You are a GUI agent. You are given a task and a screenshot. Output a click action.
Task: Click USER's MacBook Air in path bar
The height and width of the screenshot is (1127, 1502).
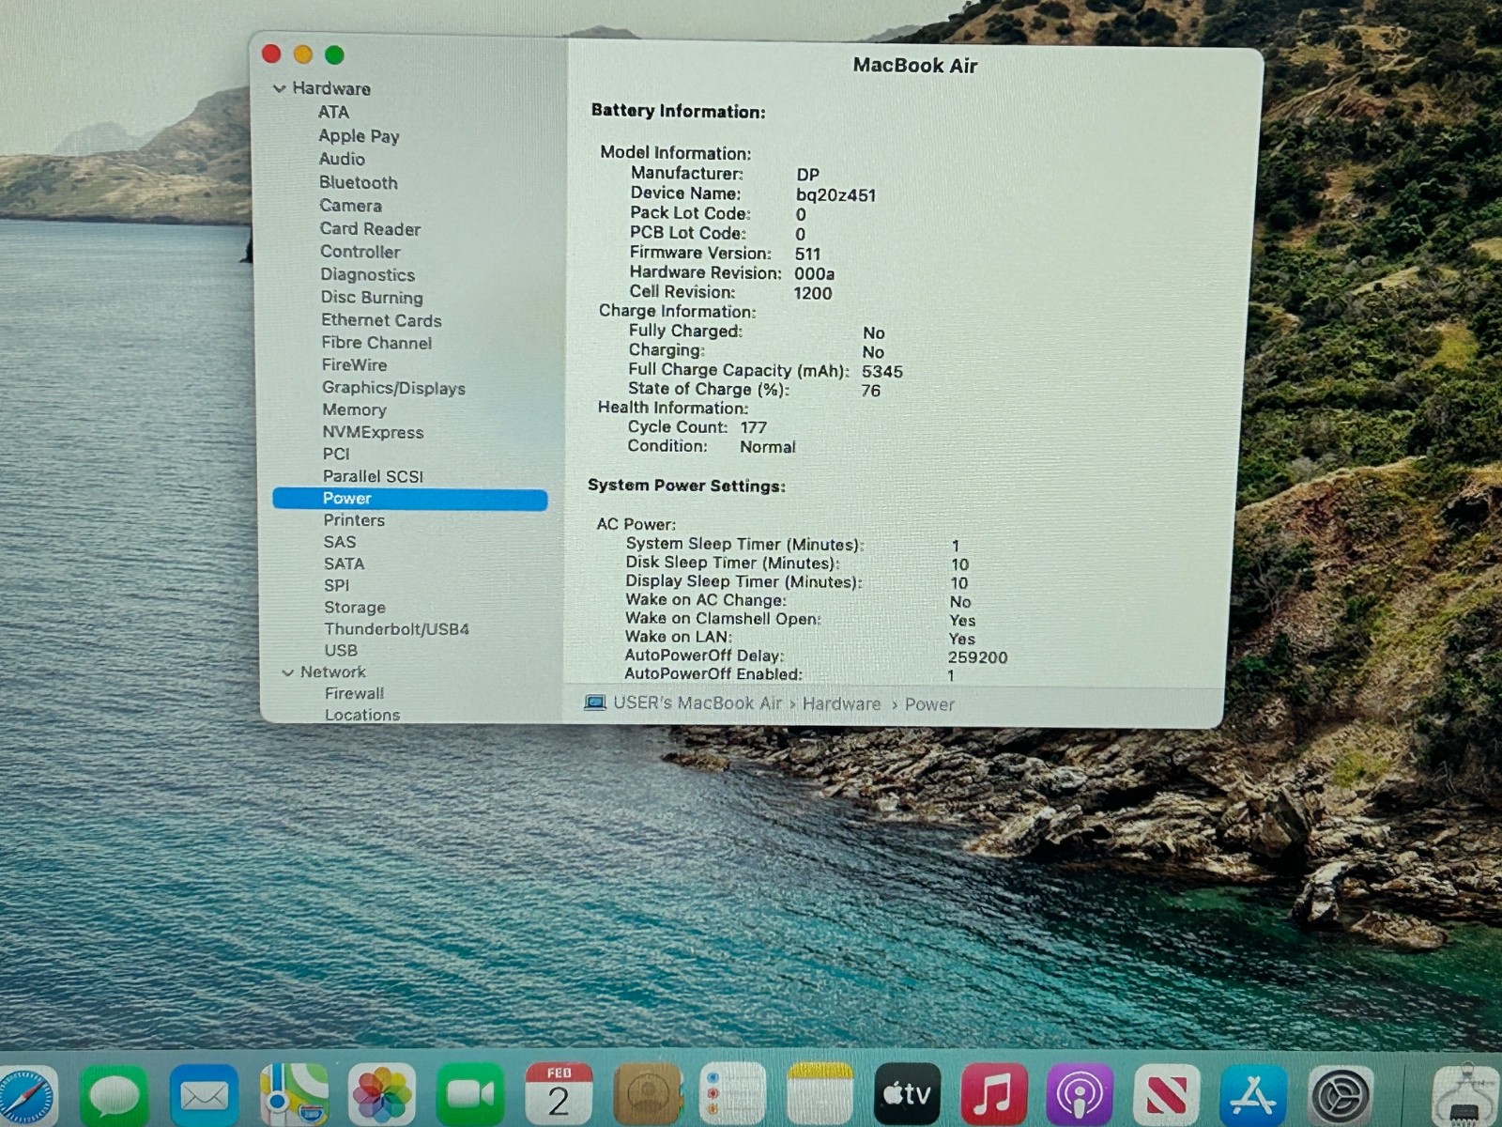pos(697,703)
